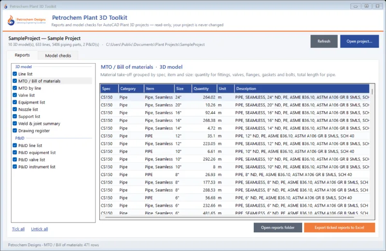Untick the Nozzle list checkbox

coord(15,109)
